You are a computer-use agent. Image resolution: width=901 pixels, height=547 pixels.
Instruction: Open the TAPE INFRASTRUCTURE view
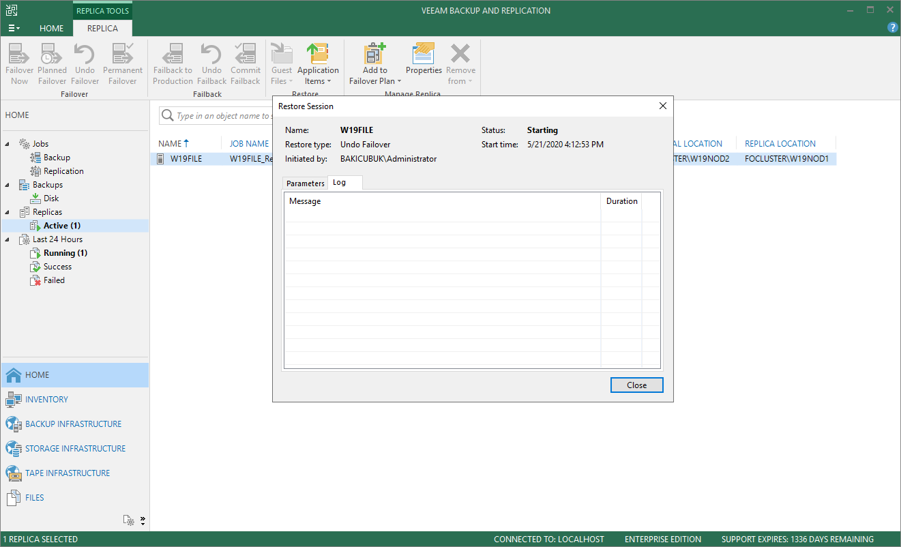point(74,473)
